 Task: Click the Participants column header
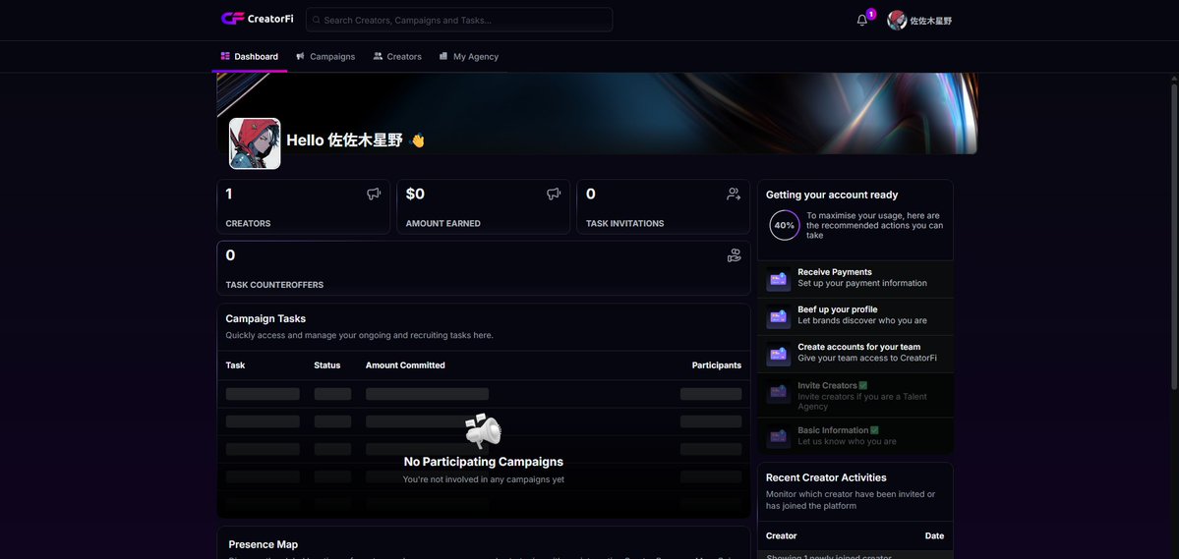[x=717, y=365]
